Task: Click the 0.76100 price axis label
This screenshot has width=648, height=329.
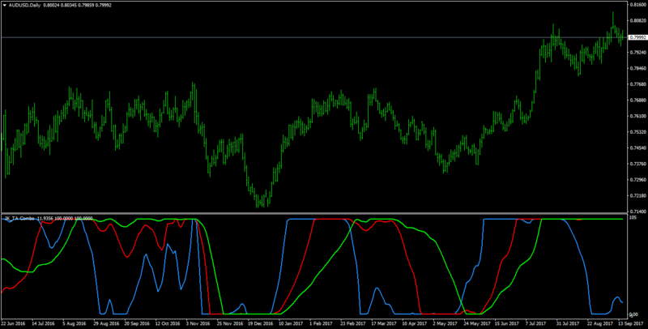Action: [x=637, y=116]
